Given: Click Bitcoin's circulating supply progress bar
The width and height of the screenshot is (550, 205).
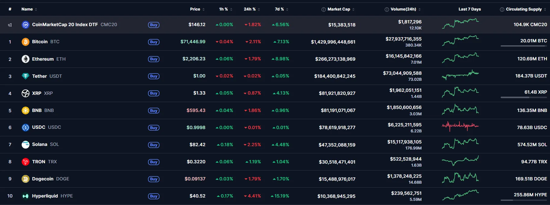Looking at the screenshot, I should click(x=524, y=46).
